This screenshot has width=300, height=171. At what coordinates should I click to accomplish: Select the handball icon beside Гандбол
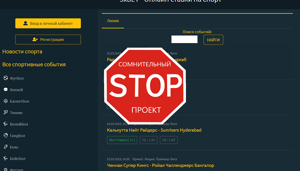coord(6,136)
